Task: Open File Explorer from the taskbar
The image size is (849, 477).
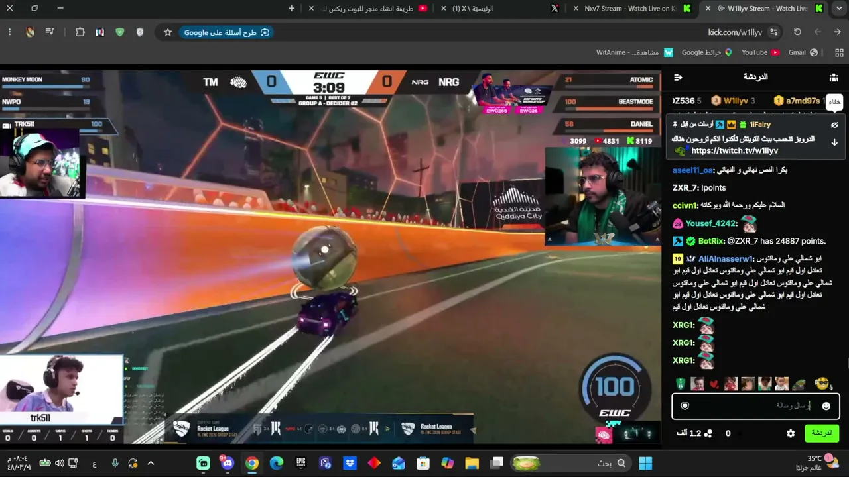Action: tap(472, 463)
